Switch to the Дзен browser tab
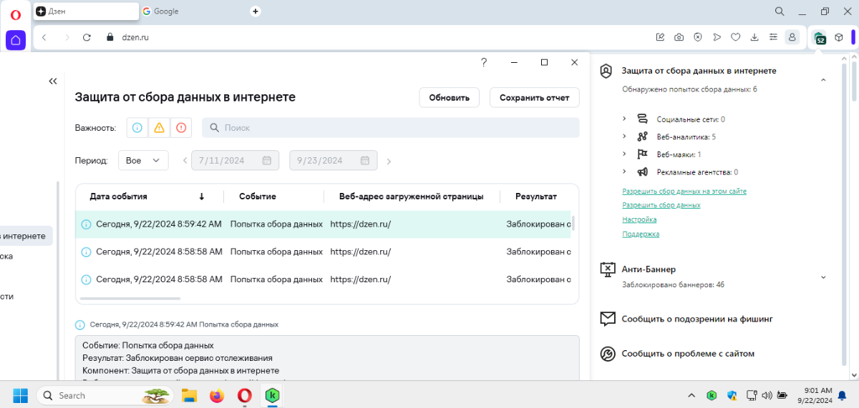Image resolution: width=859 pixels, height=408 pixels. point(86,11)
